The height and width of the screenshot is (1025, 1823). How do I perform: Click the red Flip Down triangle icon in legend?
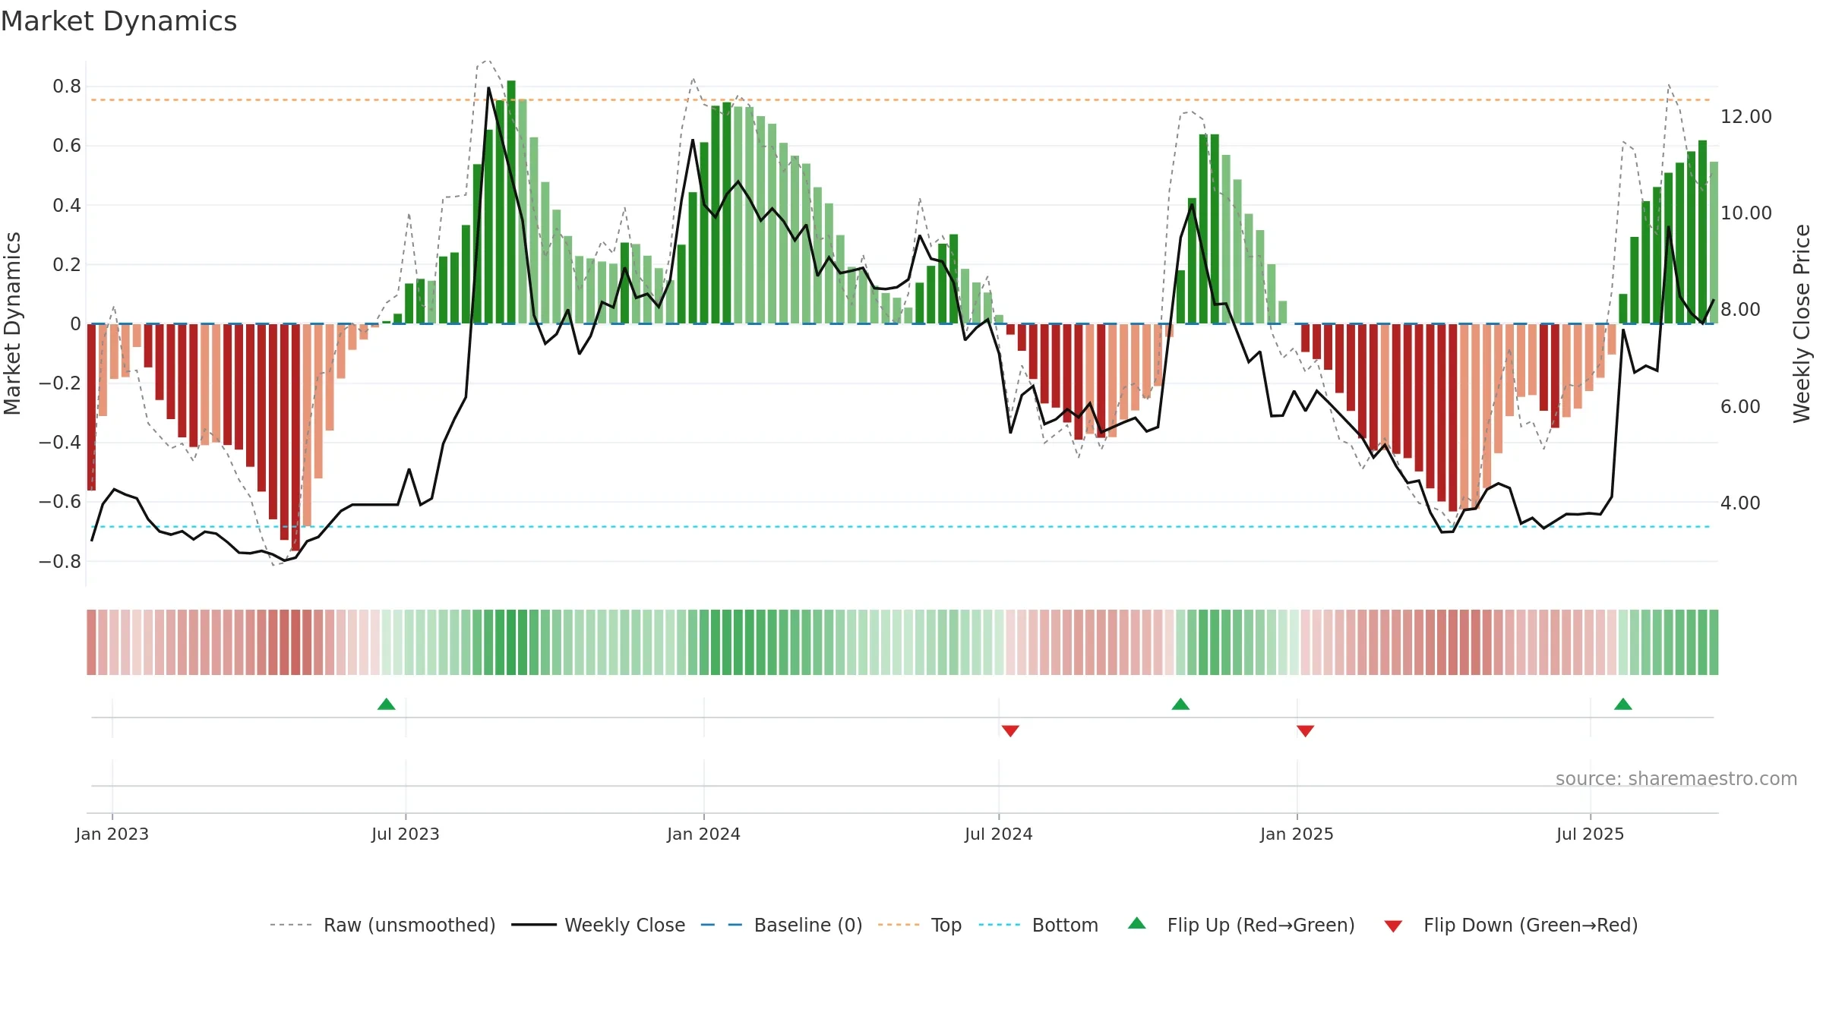tap(1393, 926)
